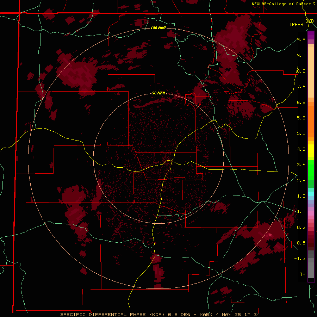The width and height of the screenshot is (317, 317).
Task: Select the cyan band near 1.8
Action: [311, 194]
